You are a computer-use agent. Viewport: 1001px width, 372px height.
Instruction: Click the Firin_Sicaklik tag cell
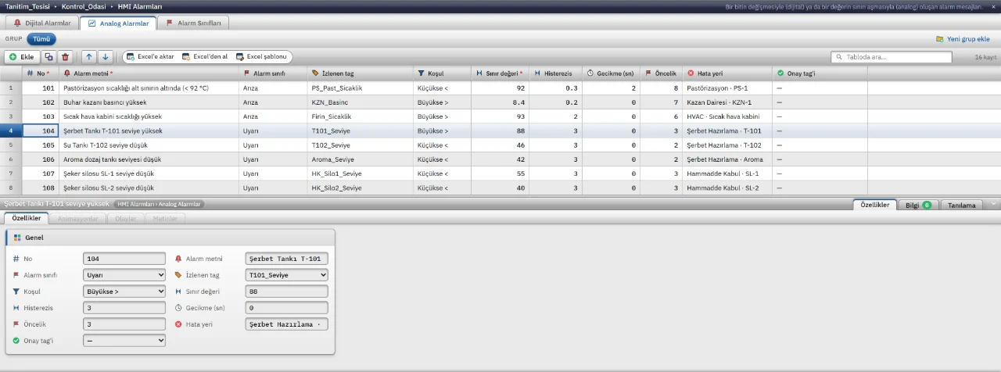pos(360,116)
